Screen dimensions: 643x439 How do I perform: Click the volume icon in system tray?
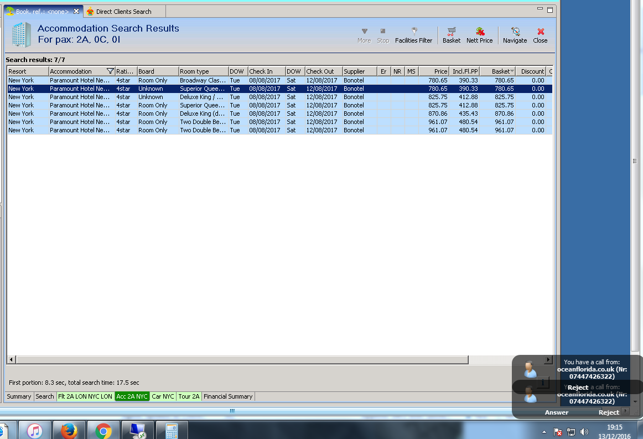pyautogui.click(x=584, y=431)
